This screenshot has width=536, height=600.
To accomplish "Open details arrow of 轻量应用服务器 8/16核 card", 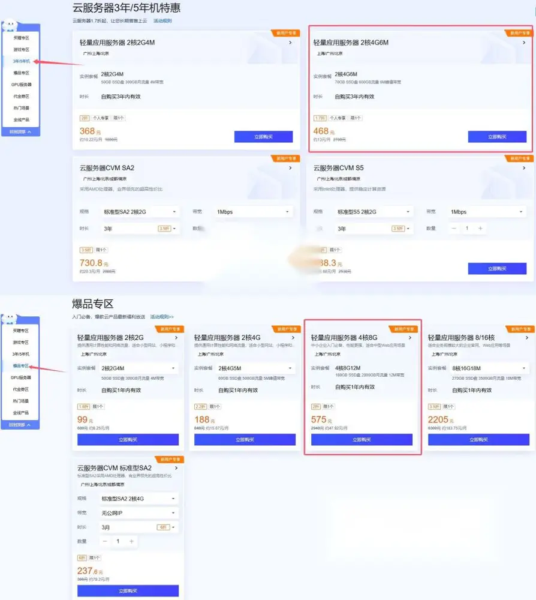I will [x=527, y=337].
